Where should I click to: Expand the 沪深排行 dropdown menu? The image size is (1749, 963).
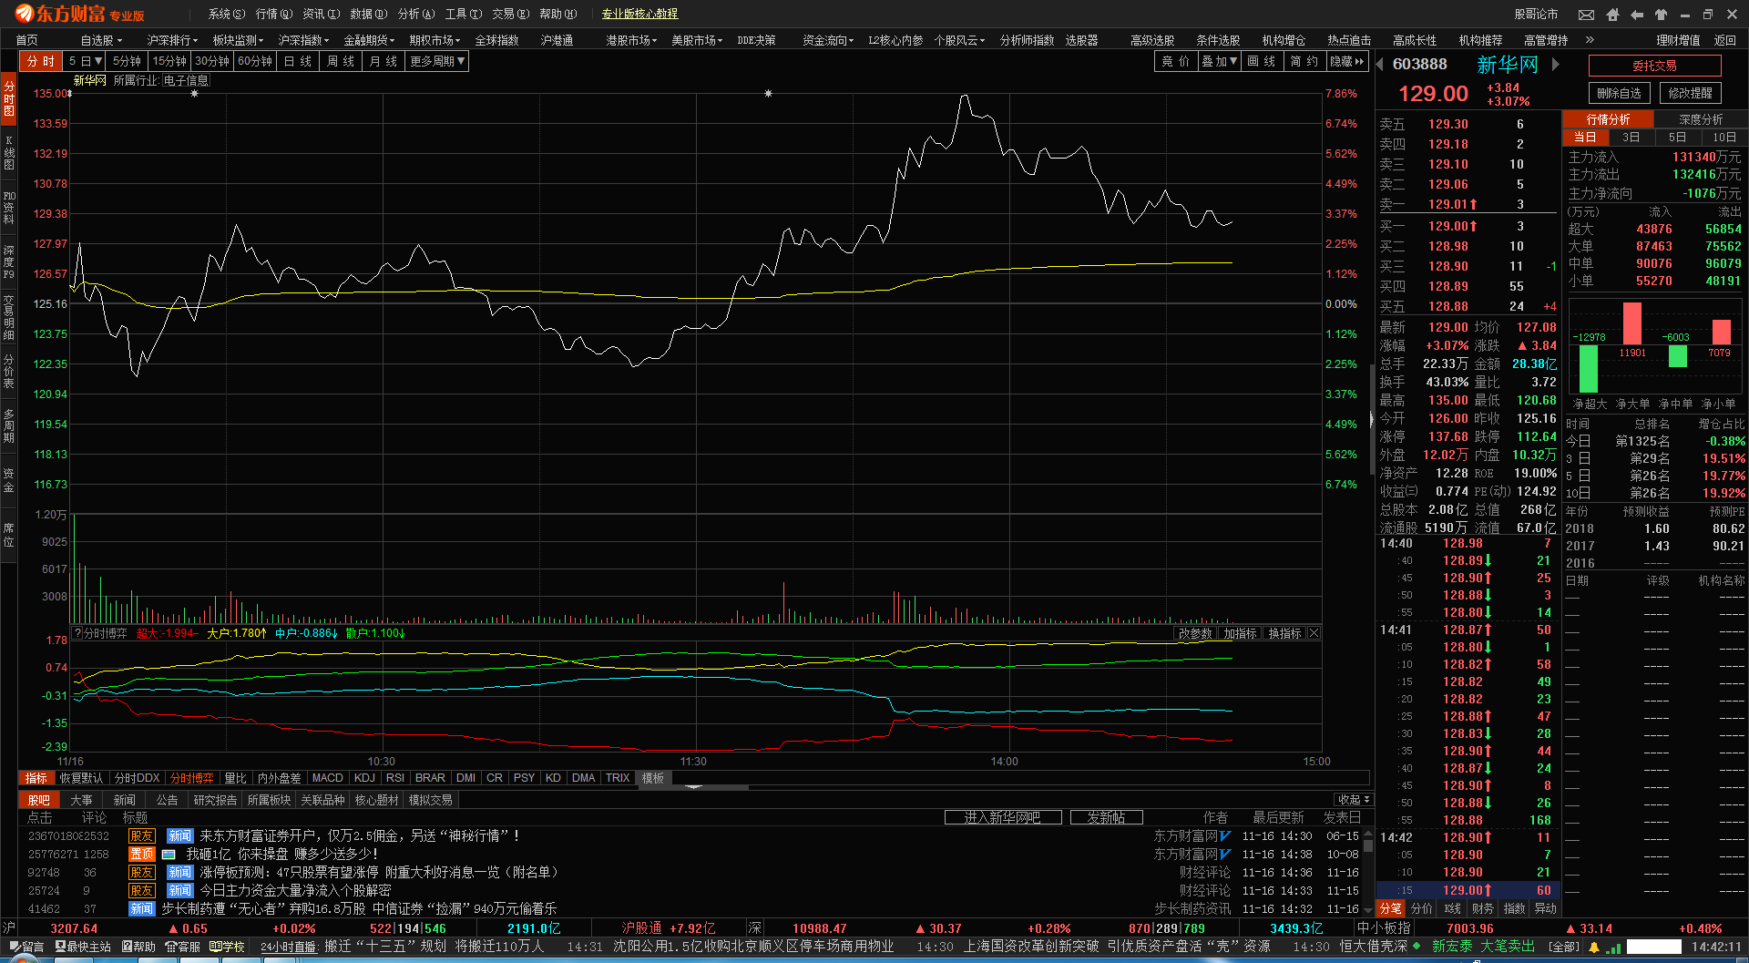point(173,40)
